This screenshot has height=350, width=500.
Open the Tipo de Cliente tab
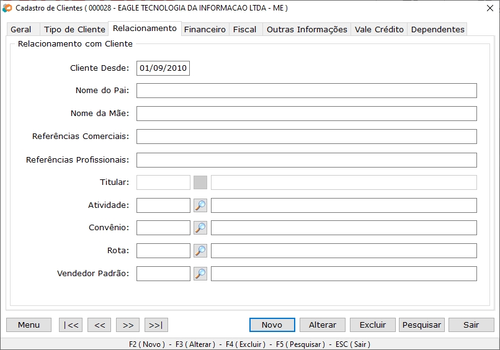tap(74, 29)
